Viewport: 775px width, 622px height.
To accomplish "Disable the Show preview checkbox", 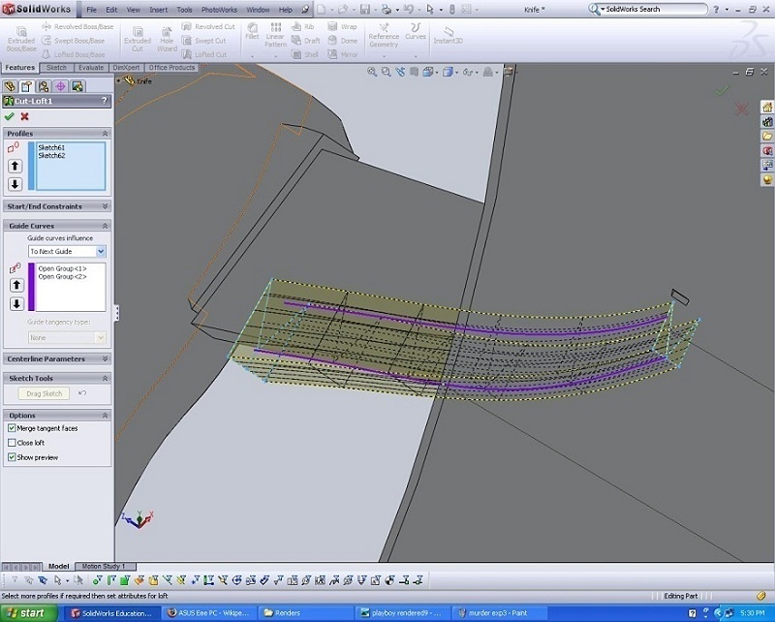I will [12, 456].
